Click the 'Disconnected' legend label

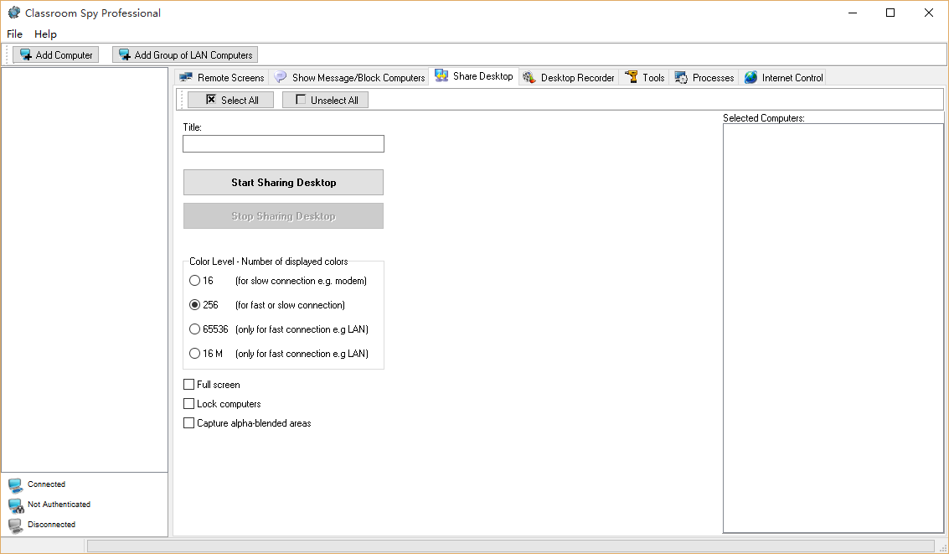click(x=51, y=525)
